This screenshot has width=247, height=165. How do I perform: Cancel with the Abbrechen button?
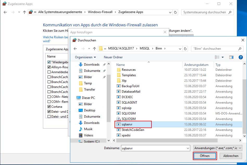click(x=231, y=156)
